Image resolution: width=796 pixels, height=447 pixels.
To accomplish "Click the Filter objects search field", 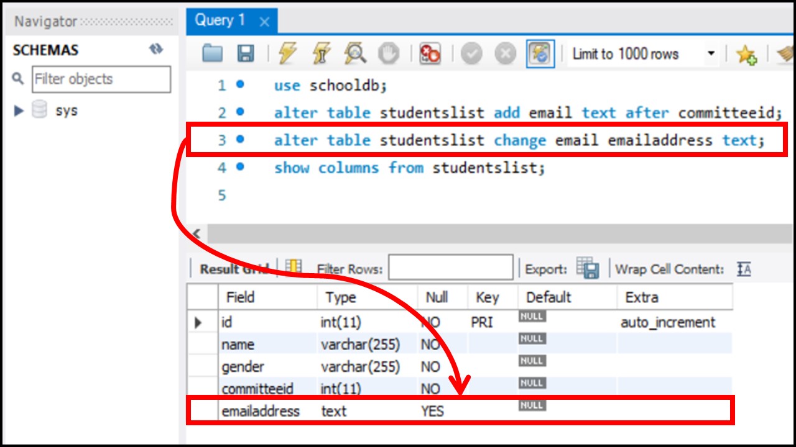I will [101, 79].
